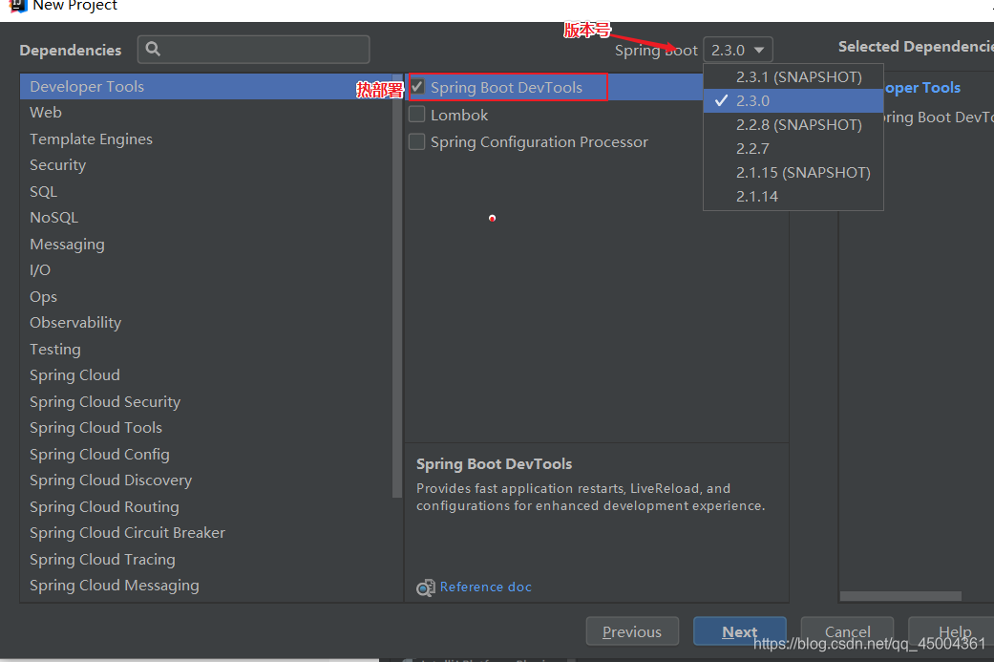Select the Developer Tools category
The image size is (994, 662).
tap(206, 86)
